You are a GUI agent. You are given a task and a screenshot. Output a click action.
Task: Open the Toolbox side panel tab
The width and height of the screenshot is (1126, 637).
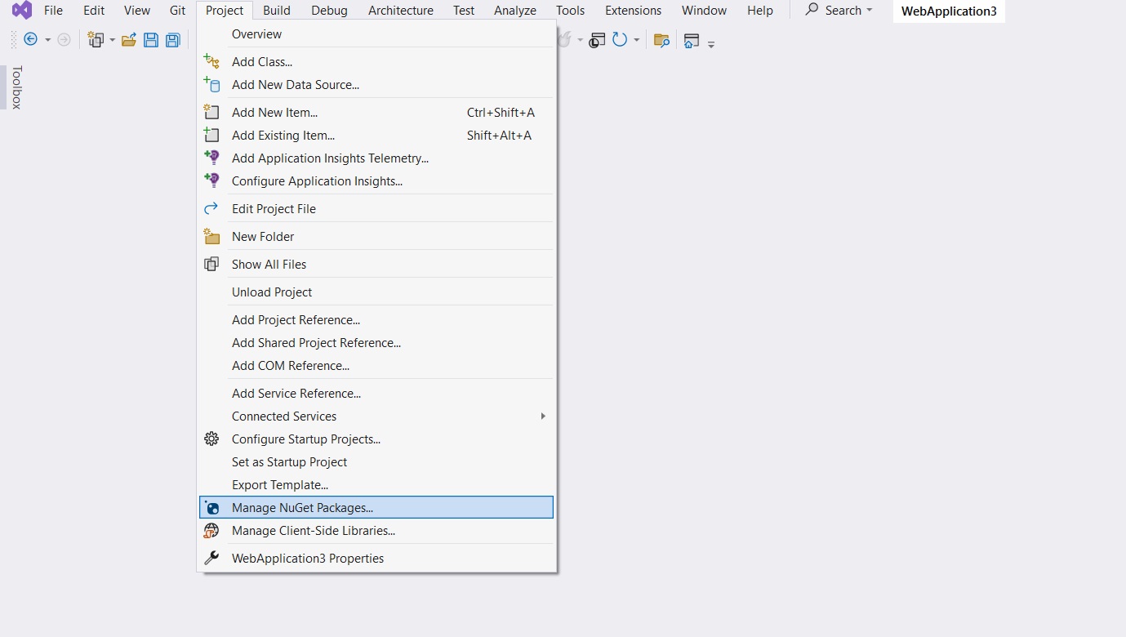click(16, 87)
